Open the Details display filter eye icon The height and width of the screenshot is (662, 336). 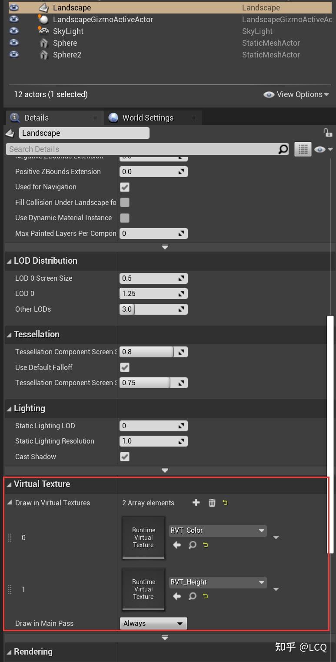[x=320, y=149]
